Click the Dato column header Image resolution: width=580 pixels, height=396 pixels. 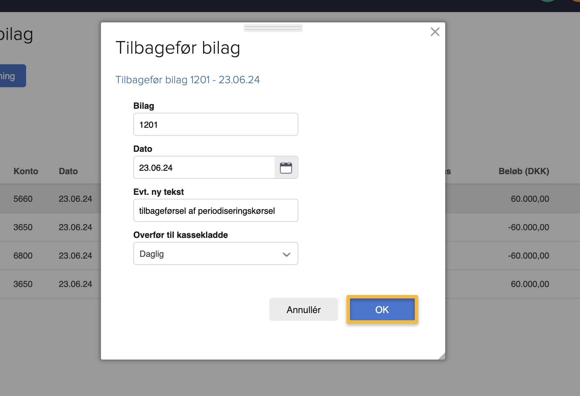pyautogui.click(x=68, y=171)
